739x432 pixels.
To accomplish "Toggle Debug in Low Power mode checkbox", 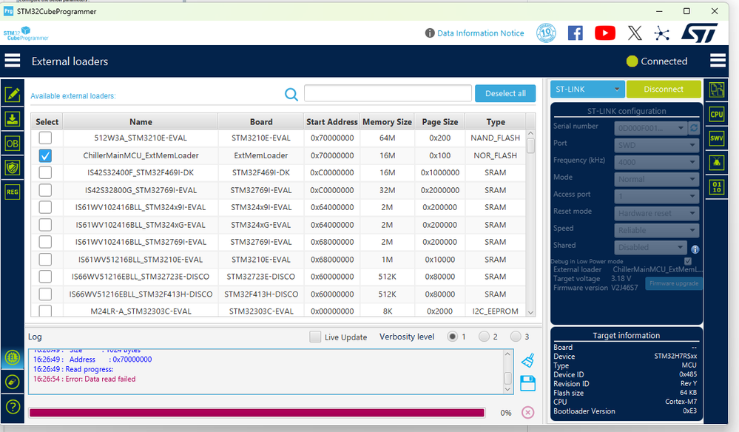I will [688, 261].
